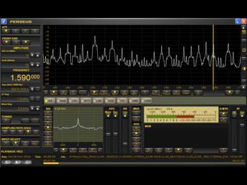Lower the Ref Lev amplitude with down arrow

32,55
